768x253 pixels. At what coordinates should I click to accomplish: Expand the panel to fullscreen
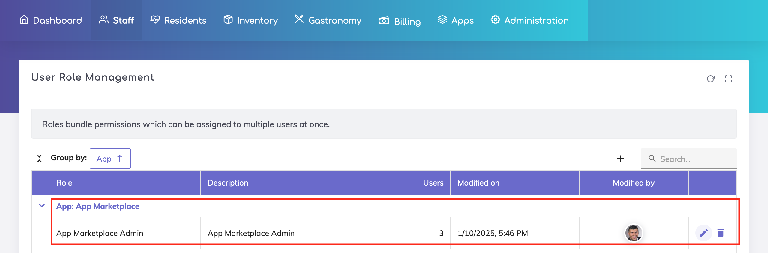click(x=728, y=79)
